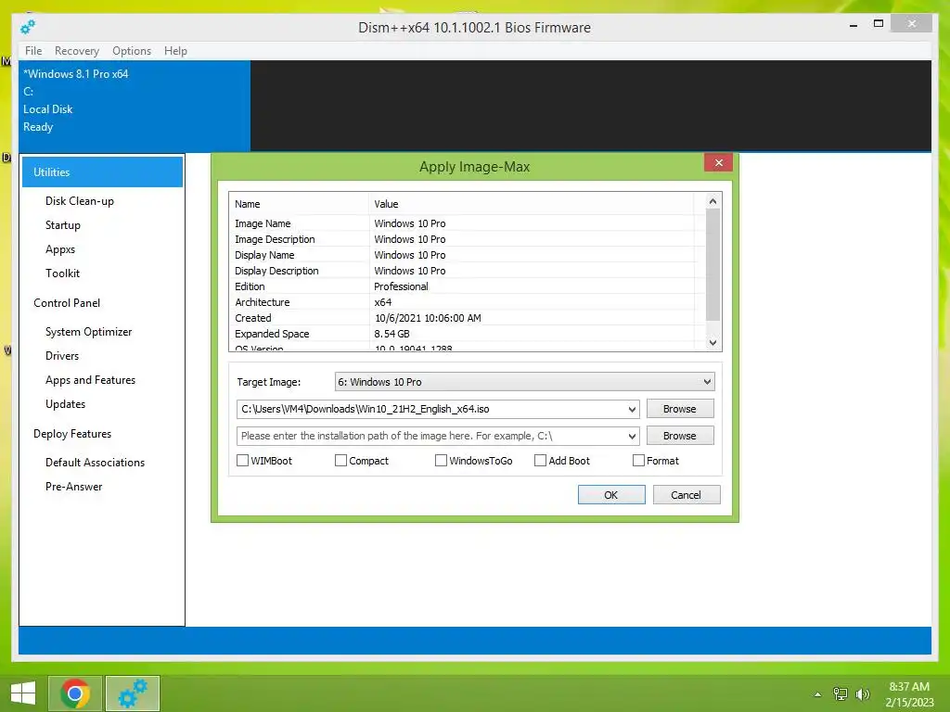Browse for the installation path

point(680,436)
